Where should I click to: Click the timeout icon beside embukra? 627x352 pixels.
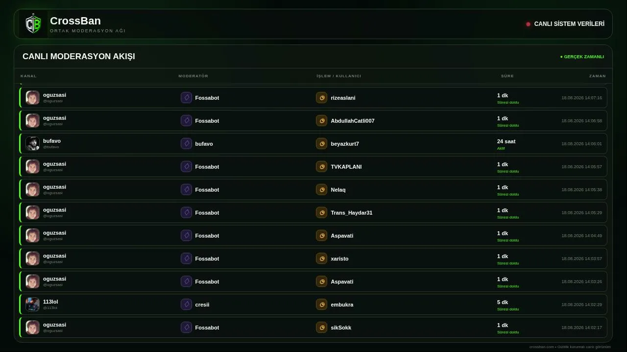point(321,304)
